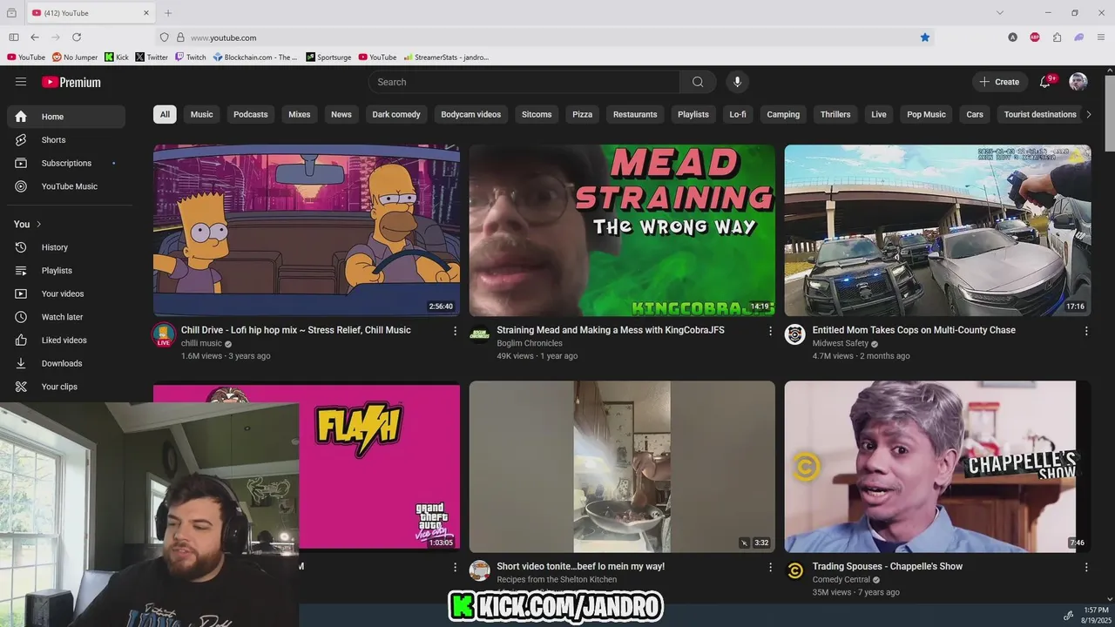
Task: Select the All filter chip
Action: point(165,114)
